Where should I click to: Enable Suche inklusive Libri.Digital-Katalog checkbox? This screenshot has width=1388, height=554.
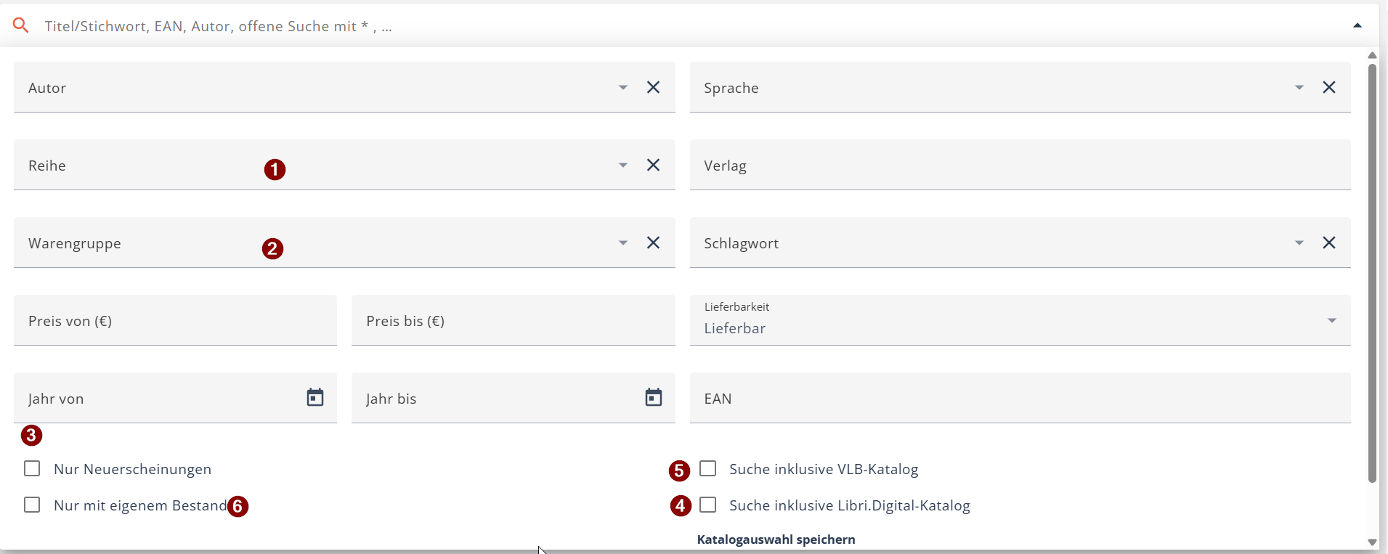pyautogui.click(x=707, y=505)
